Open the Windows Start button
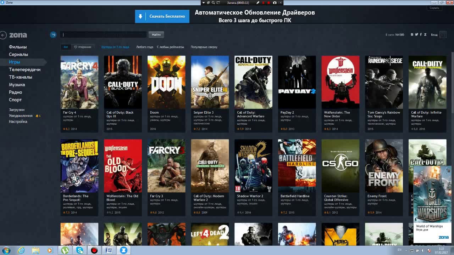Viewport: 454px width, 255px height. pyautogui.click(x=6, y=250)
